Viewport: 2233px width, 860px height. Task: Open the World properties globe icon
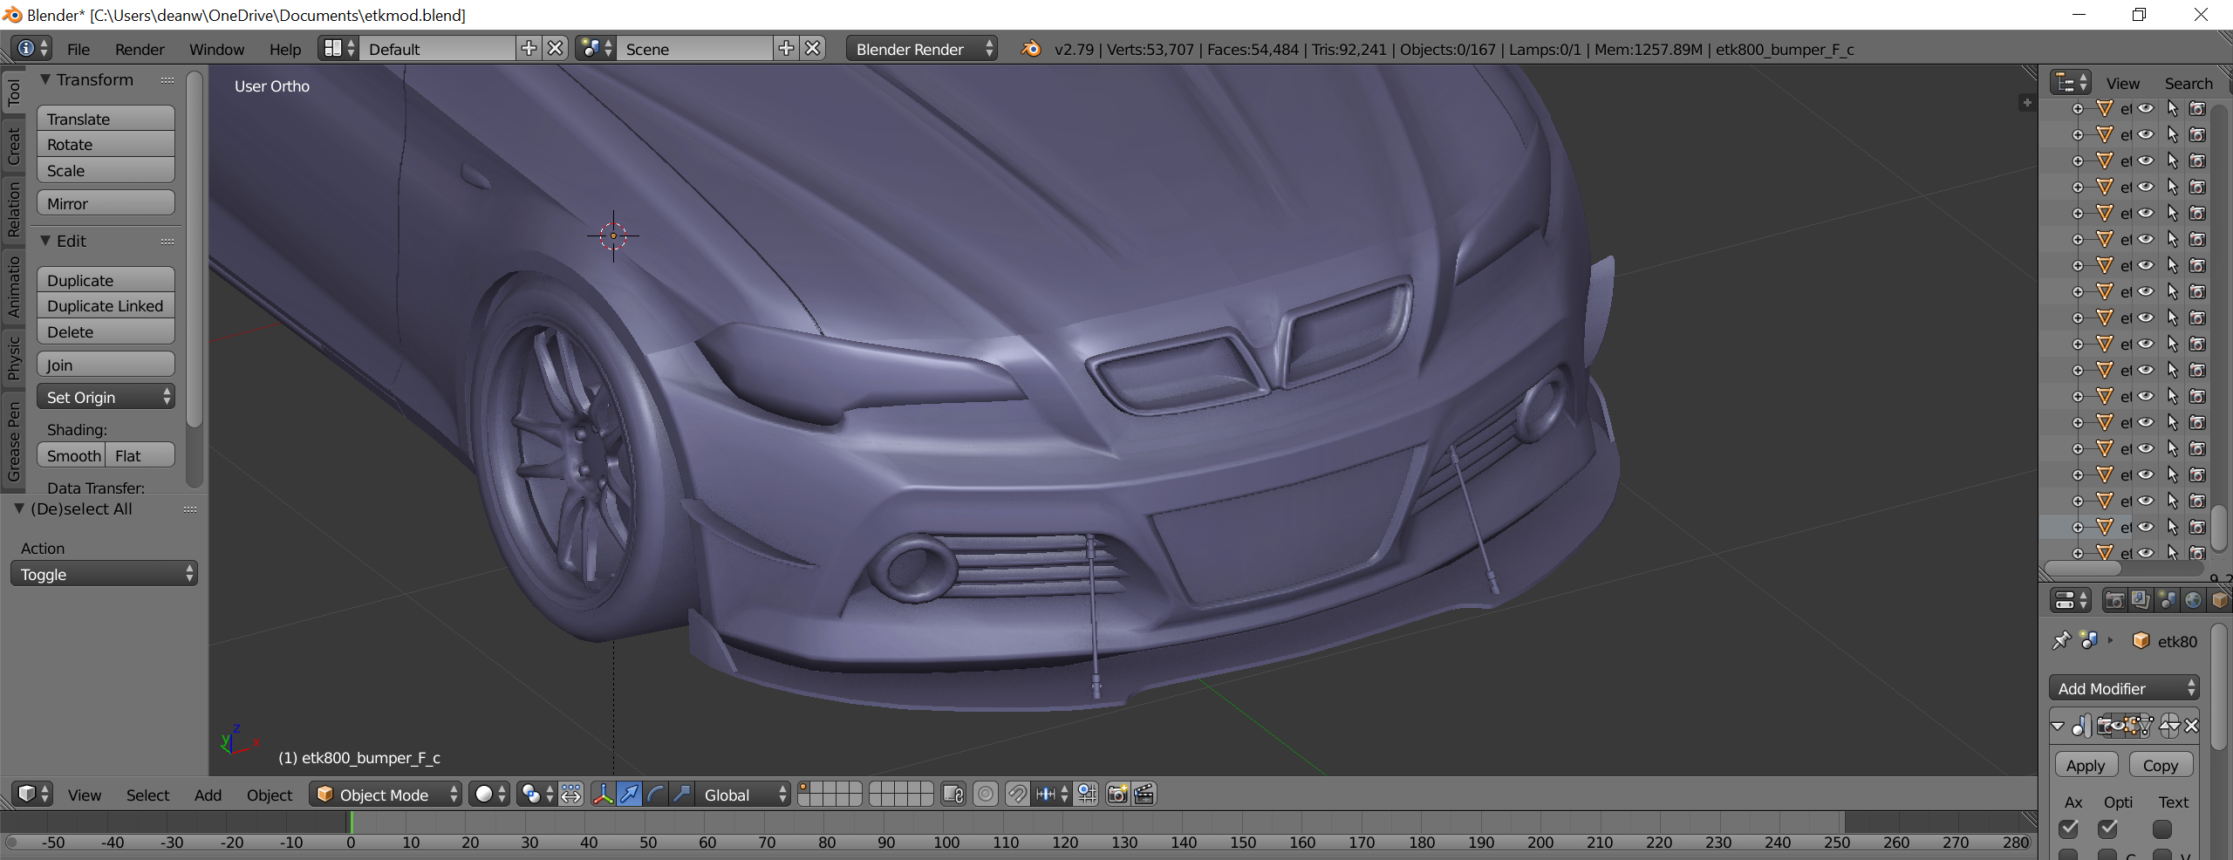[x=2193, y=600]
